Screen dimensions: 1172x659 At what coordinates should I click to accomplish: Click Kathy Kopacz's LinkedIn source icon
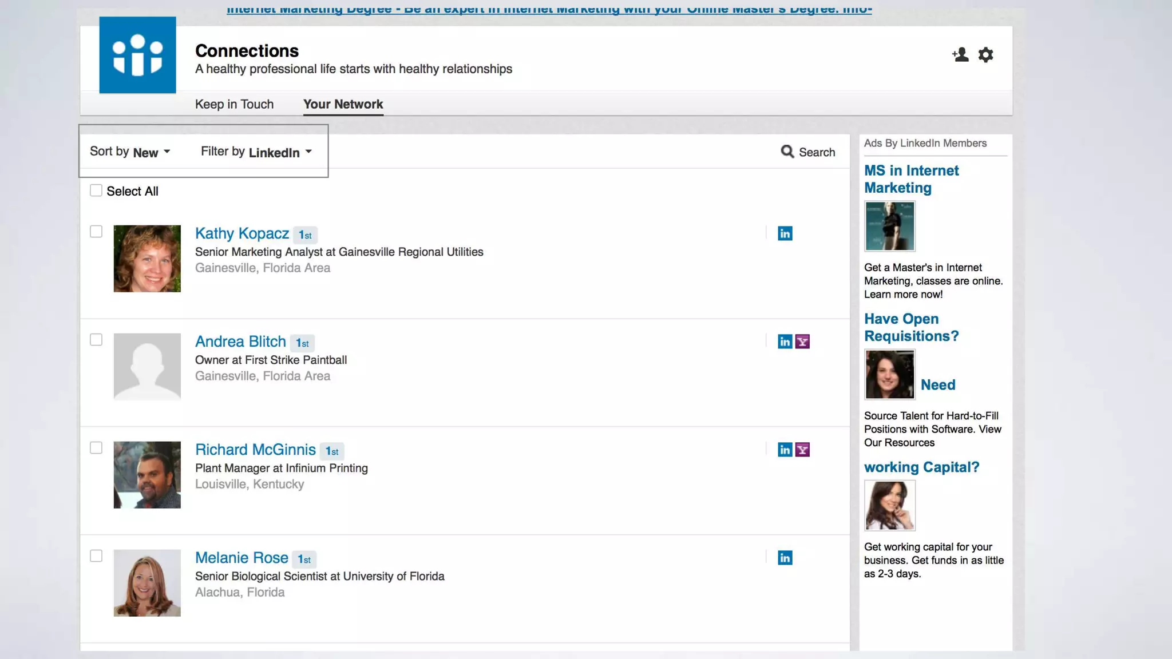click(x=785, y=233)
